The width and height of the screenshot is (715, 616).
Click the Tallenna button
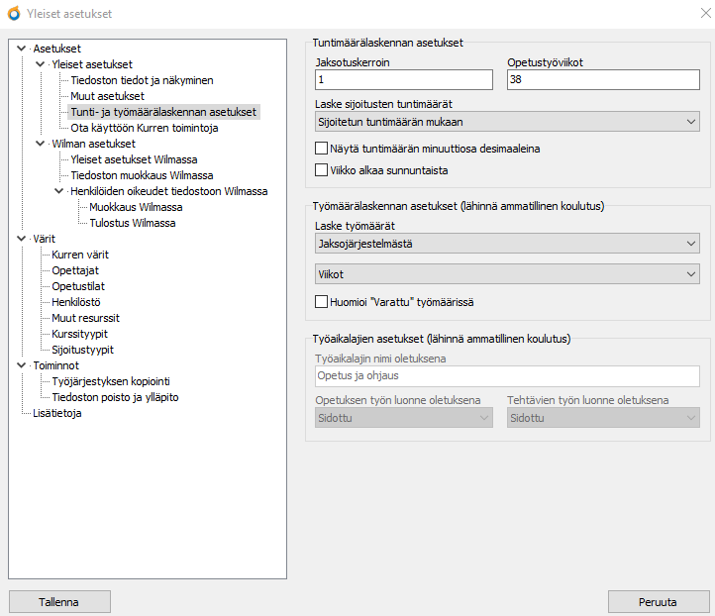click(59, 601)
